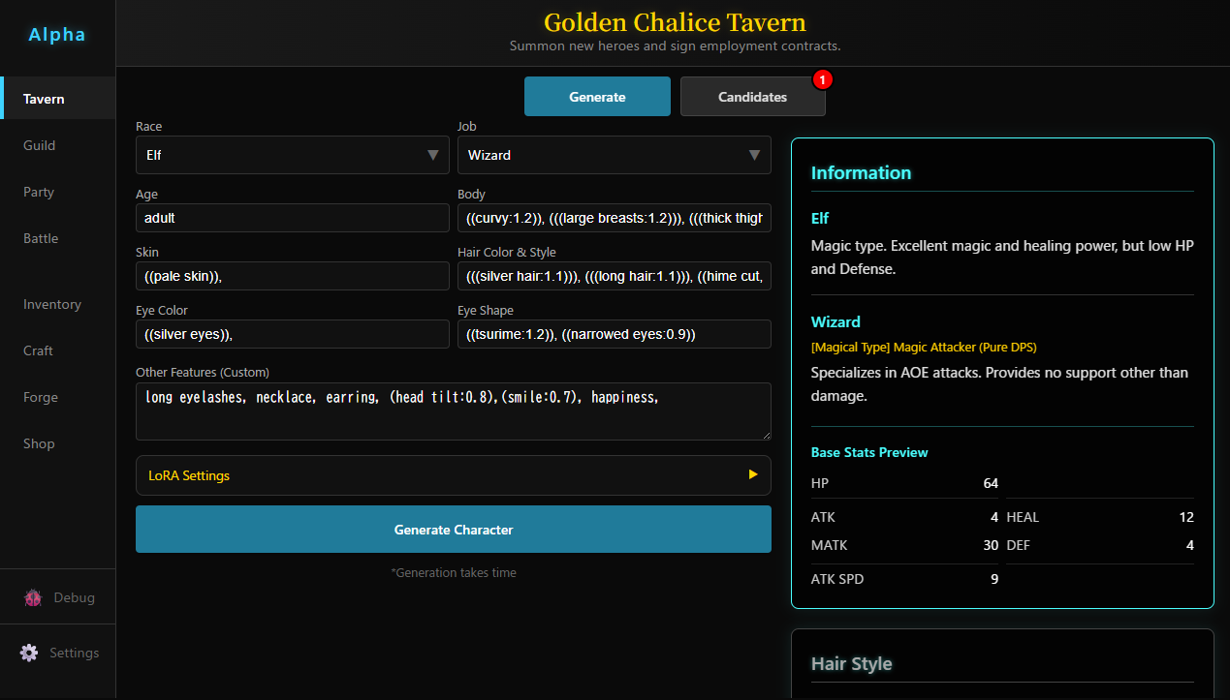Focus the Eye Shape input field
1230x700 pixels.
pyautogui.click(x=615, y=334)
